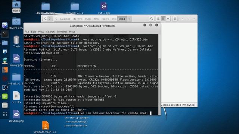The image size is (239, 134).
Task: Go forward in file manager
Action: click(50, 19)
